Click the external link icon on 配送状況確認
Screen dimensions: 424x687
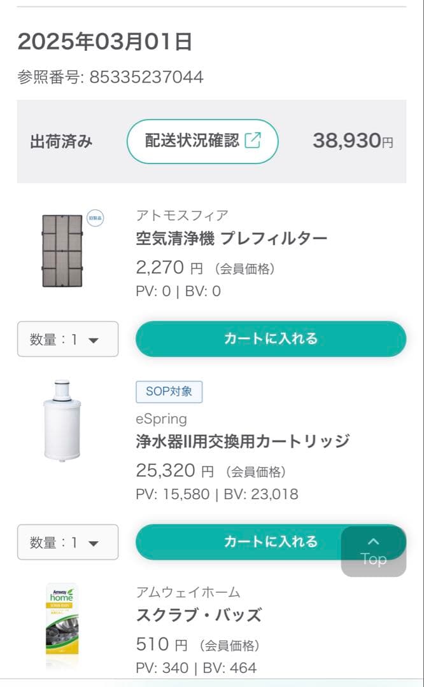click(253, 141)
